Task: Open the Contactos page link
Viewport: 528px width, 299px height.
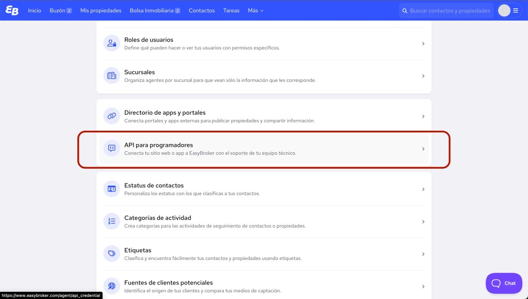Action: coord(202,10)
